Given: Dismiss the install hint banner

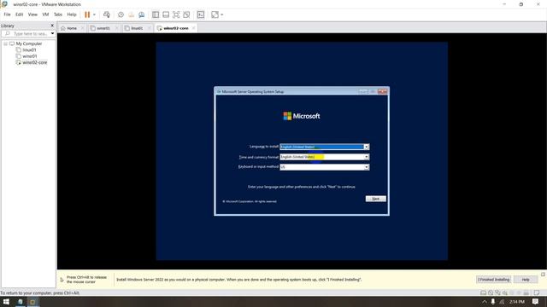Looking at the screenshot, I should coord(543,275).
